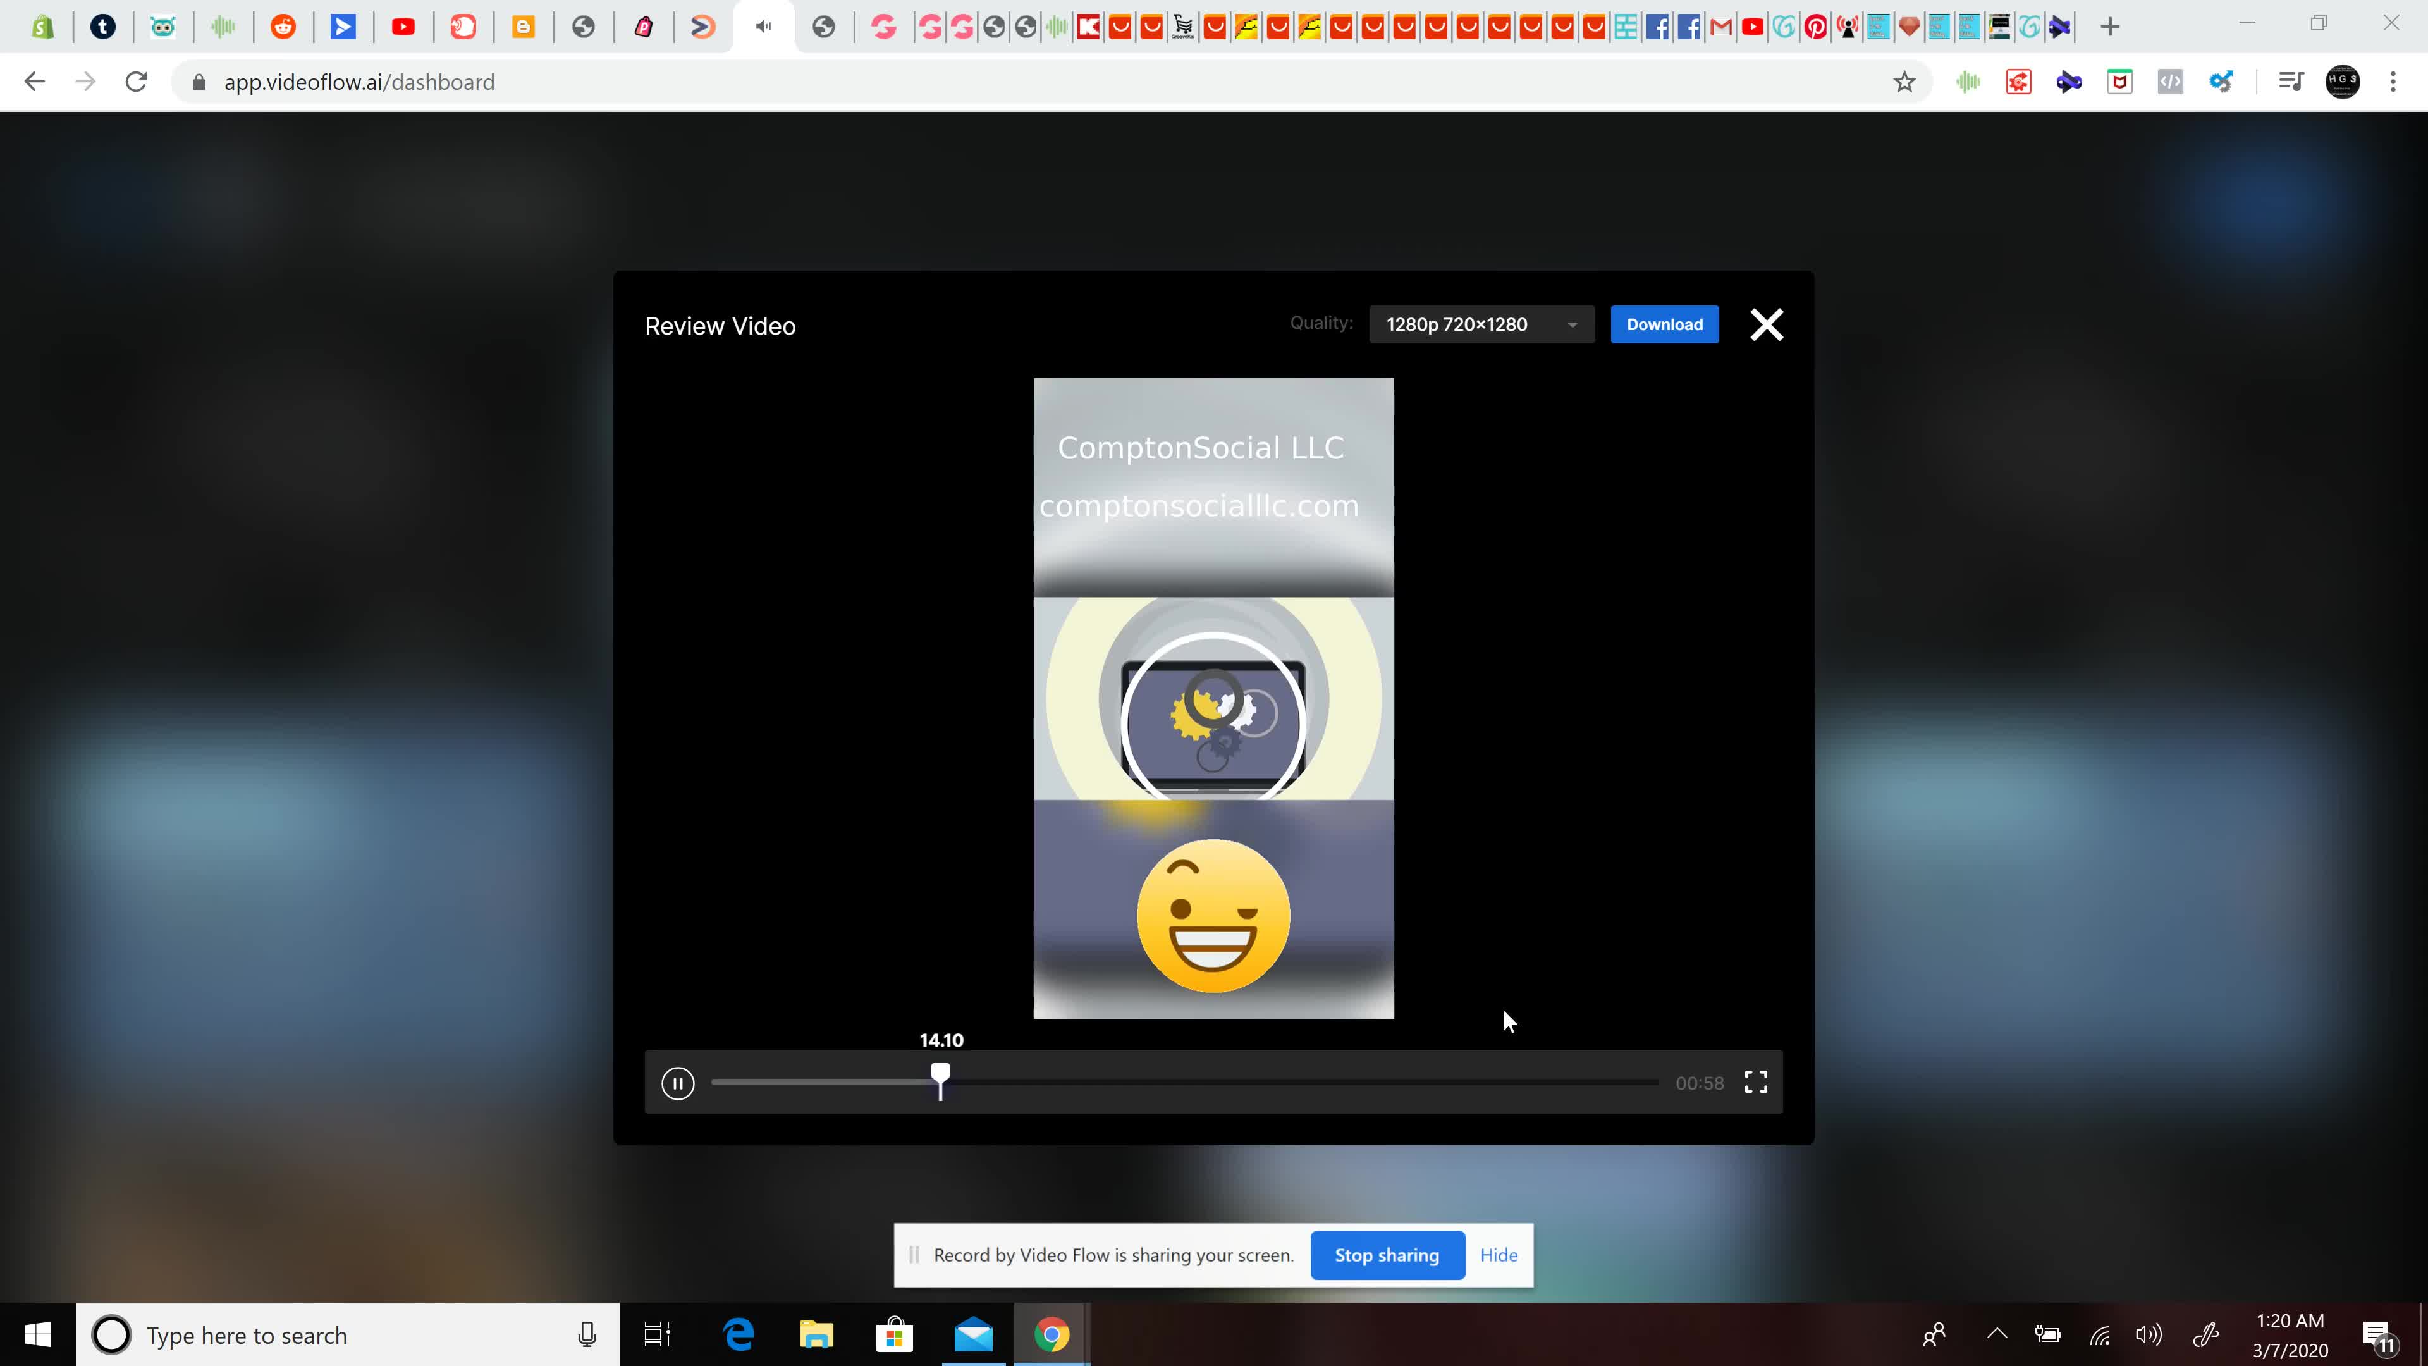Open People icon in system tray

click(x=1934, y=1335)
